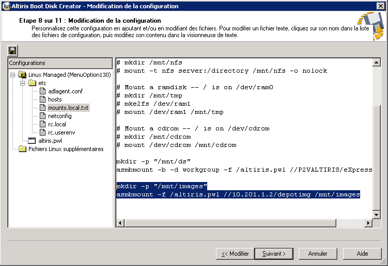Select Linux Managed (MenuOption130) in tree

70,75
